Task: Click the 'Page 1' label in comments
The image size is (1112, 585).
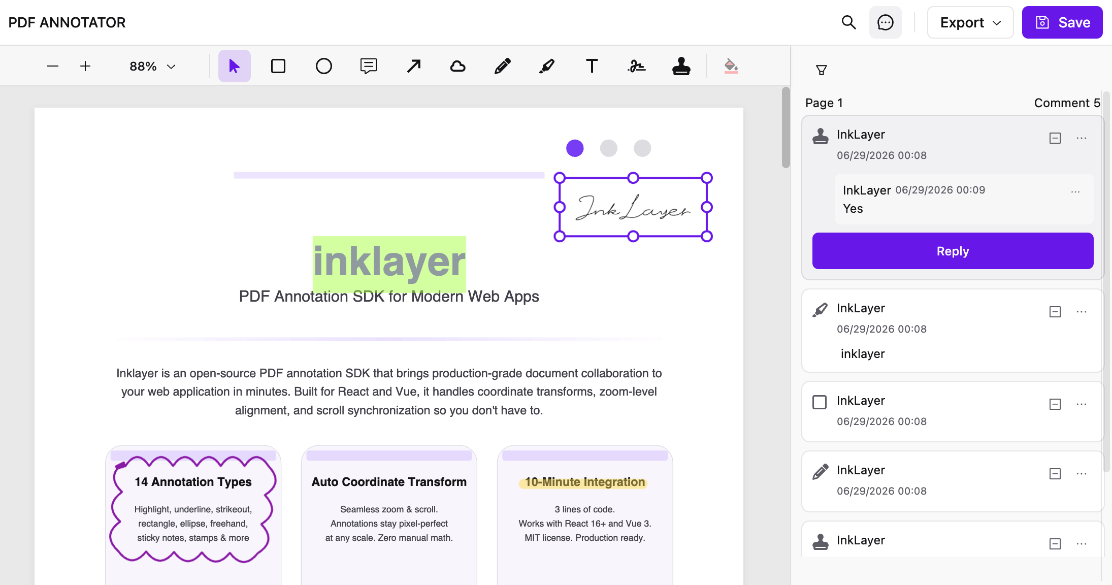Action: click(x=824, y=103)
